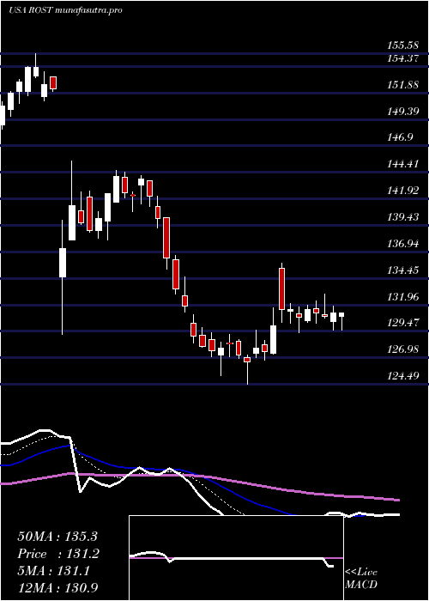This screenshot has width=429, height=601.
Task: Click the 139.43 price level label
Action: (x=402, y=217)
